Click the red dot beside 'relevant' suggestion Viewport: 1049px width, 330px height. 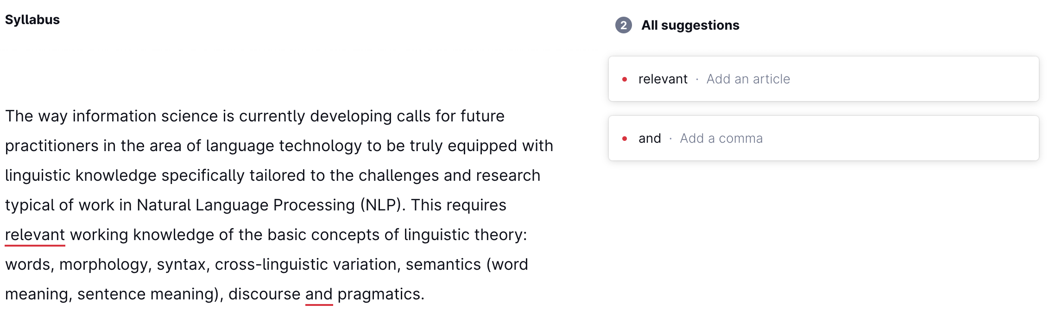click(x=625, y=79)
